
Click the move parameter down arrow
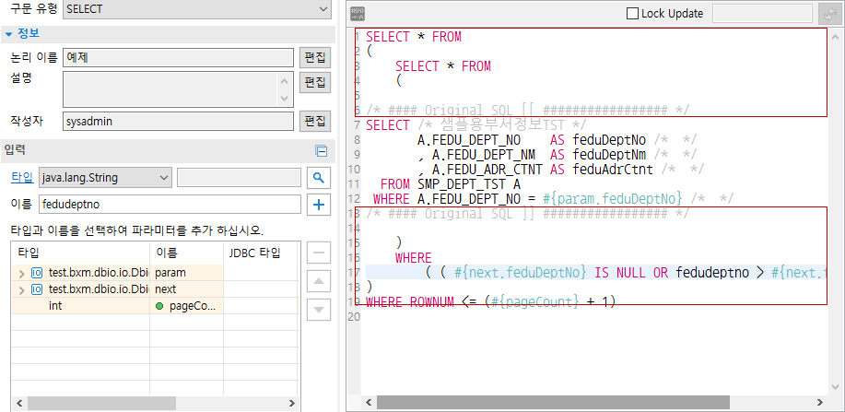click(319, 310)
